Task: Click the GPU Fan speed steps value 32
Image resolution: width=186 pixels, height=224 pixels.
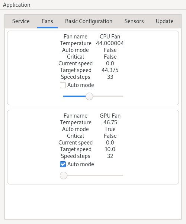Action: click(110, 156)
